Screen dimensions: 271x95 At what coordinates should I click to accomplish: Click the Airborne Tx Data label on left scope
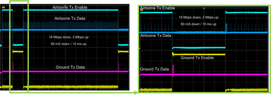pyautogui.click(x=70, y=18)
